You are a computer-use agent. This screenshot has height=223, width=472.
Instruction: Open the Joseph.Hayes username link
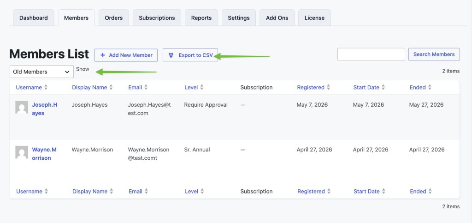[45, 109]
